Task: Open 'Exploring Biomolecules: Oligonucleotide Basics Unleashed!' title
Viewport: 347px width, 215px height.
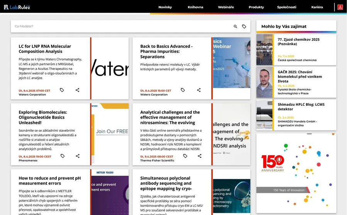Action: pos(43,117)
